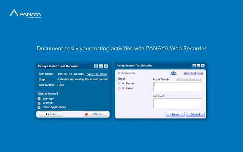Minimize the Test completed recorder window
The image size is (243, 152).
click(198, 66)
